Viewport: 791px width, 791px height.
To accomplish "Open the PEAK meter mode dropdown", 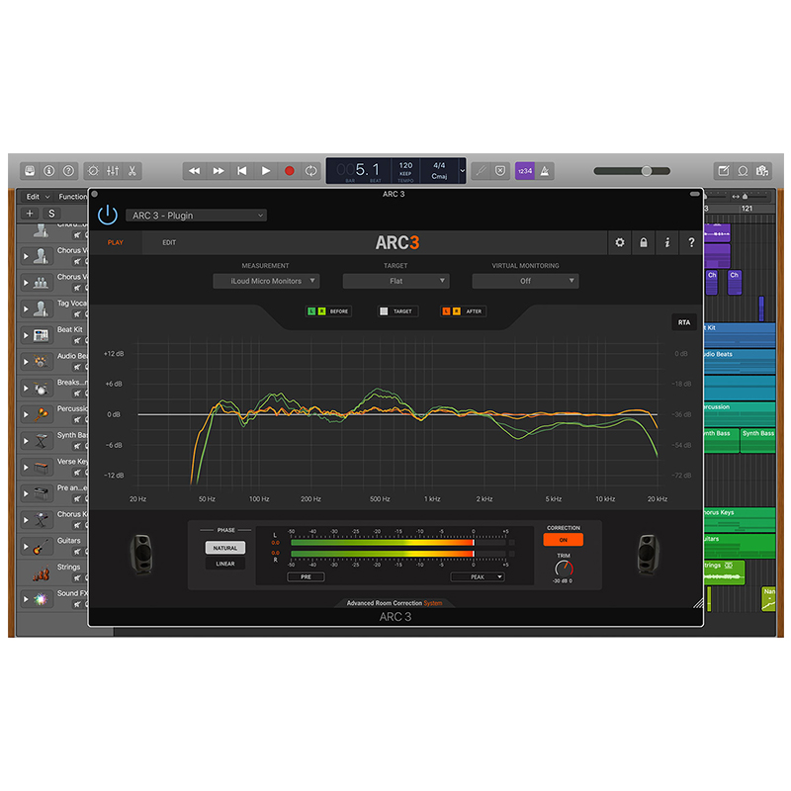I will (x=478, y=576).
